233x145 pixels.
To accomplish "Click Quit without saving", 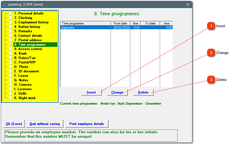I will (45, 124).
